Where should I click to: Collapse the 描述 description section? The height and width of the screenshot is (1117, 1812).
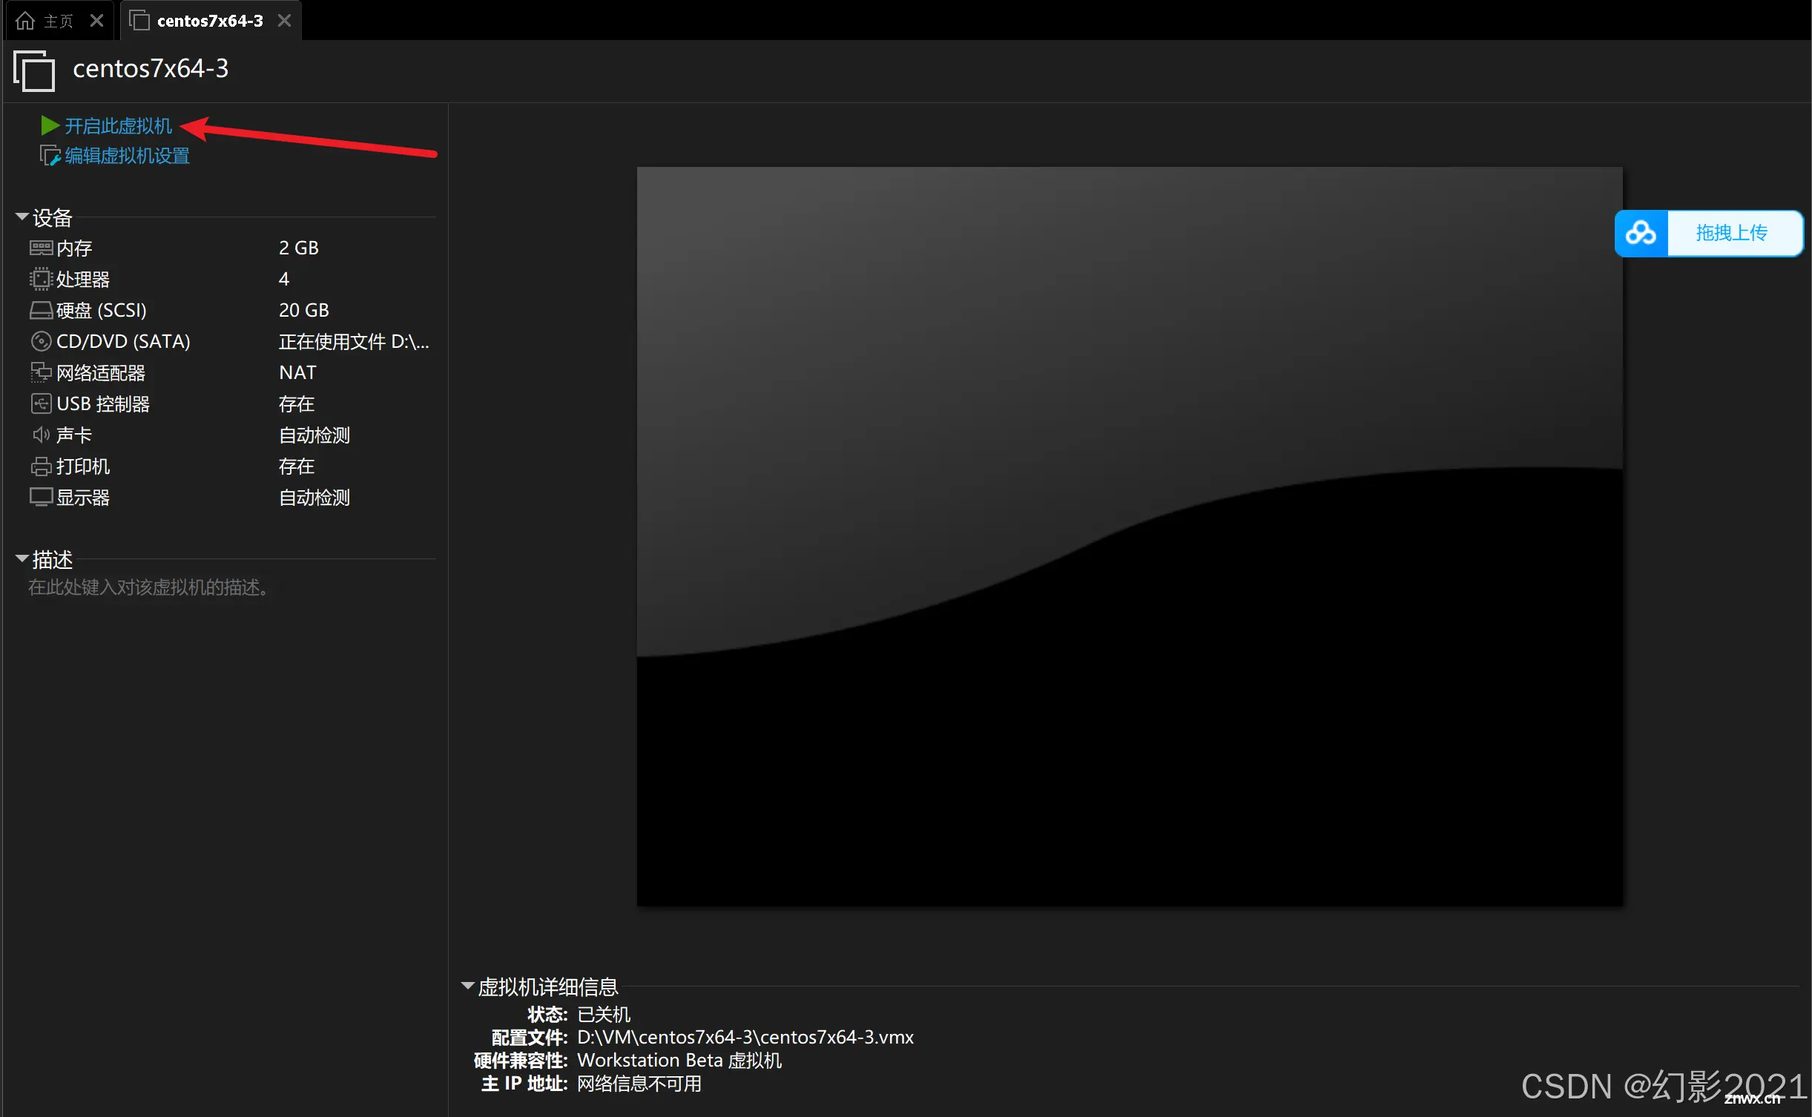click(x=22, y=558)
